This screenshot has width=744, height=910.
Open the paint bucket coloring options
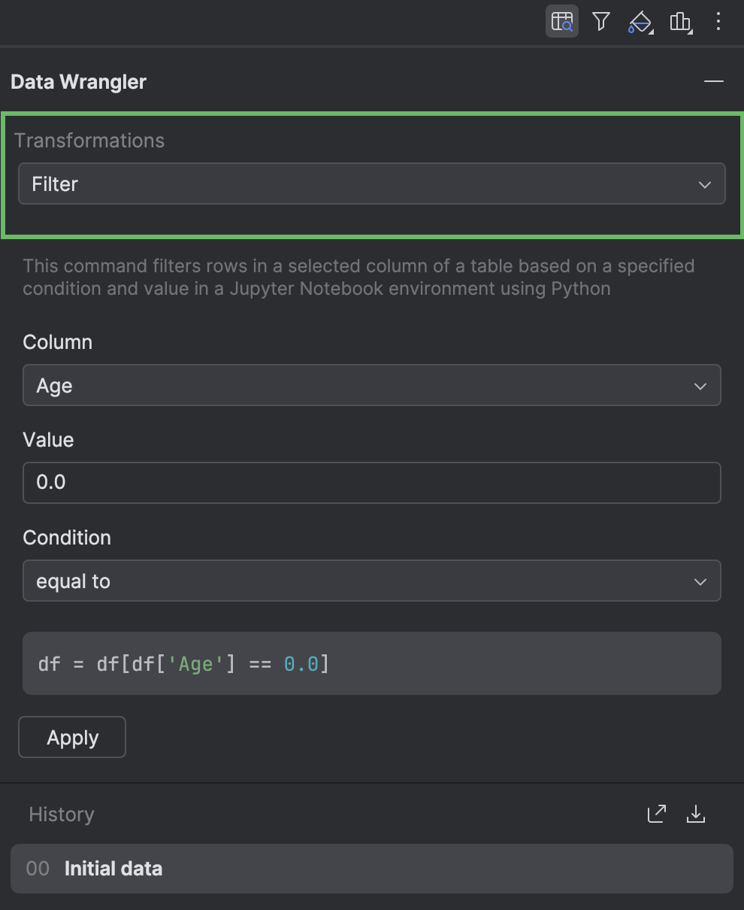click(x=640, y=23)
